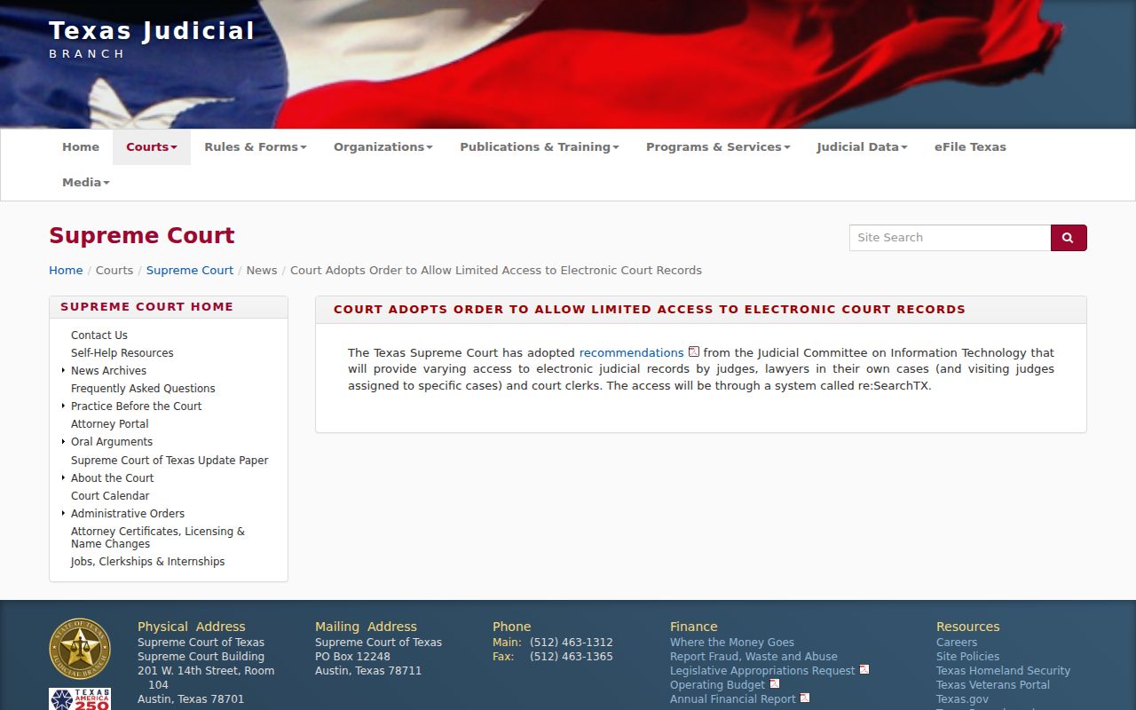Open Contact Us in sidebar
Image resolution: width=1136 pixels, height=710 pixels.
[99, 335]
